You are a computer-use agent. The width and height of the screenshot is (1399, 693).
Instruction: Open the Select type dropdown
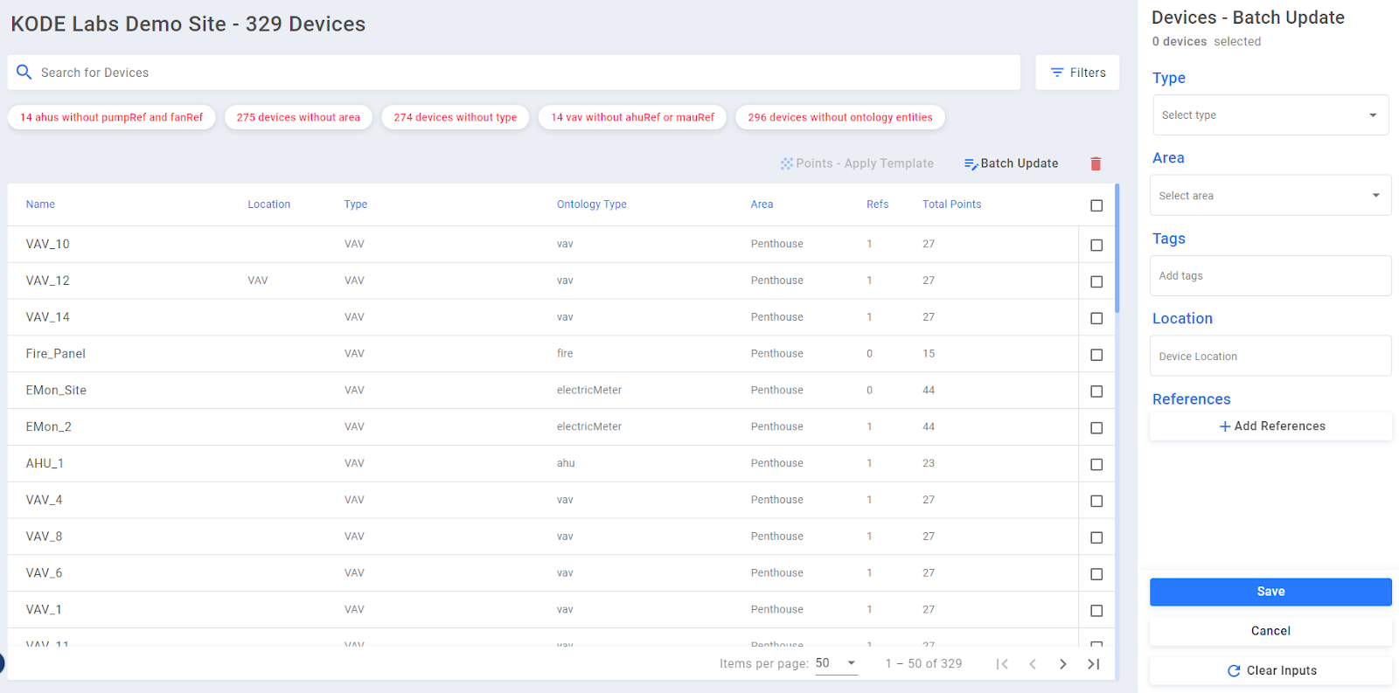[x=1270, y=115]
